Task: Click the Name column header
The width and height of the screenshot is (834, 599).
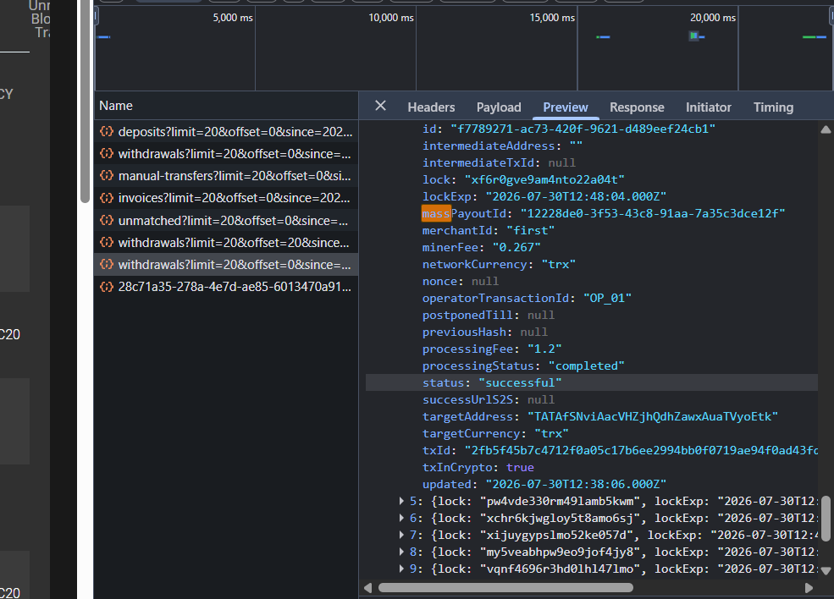Action: (226, 106)
